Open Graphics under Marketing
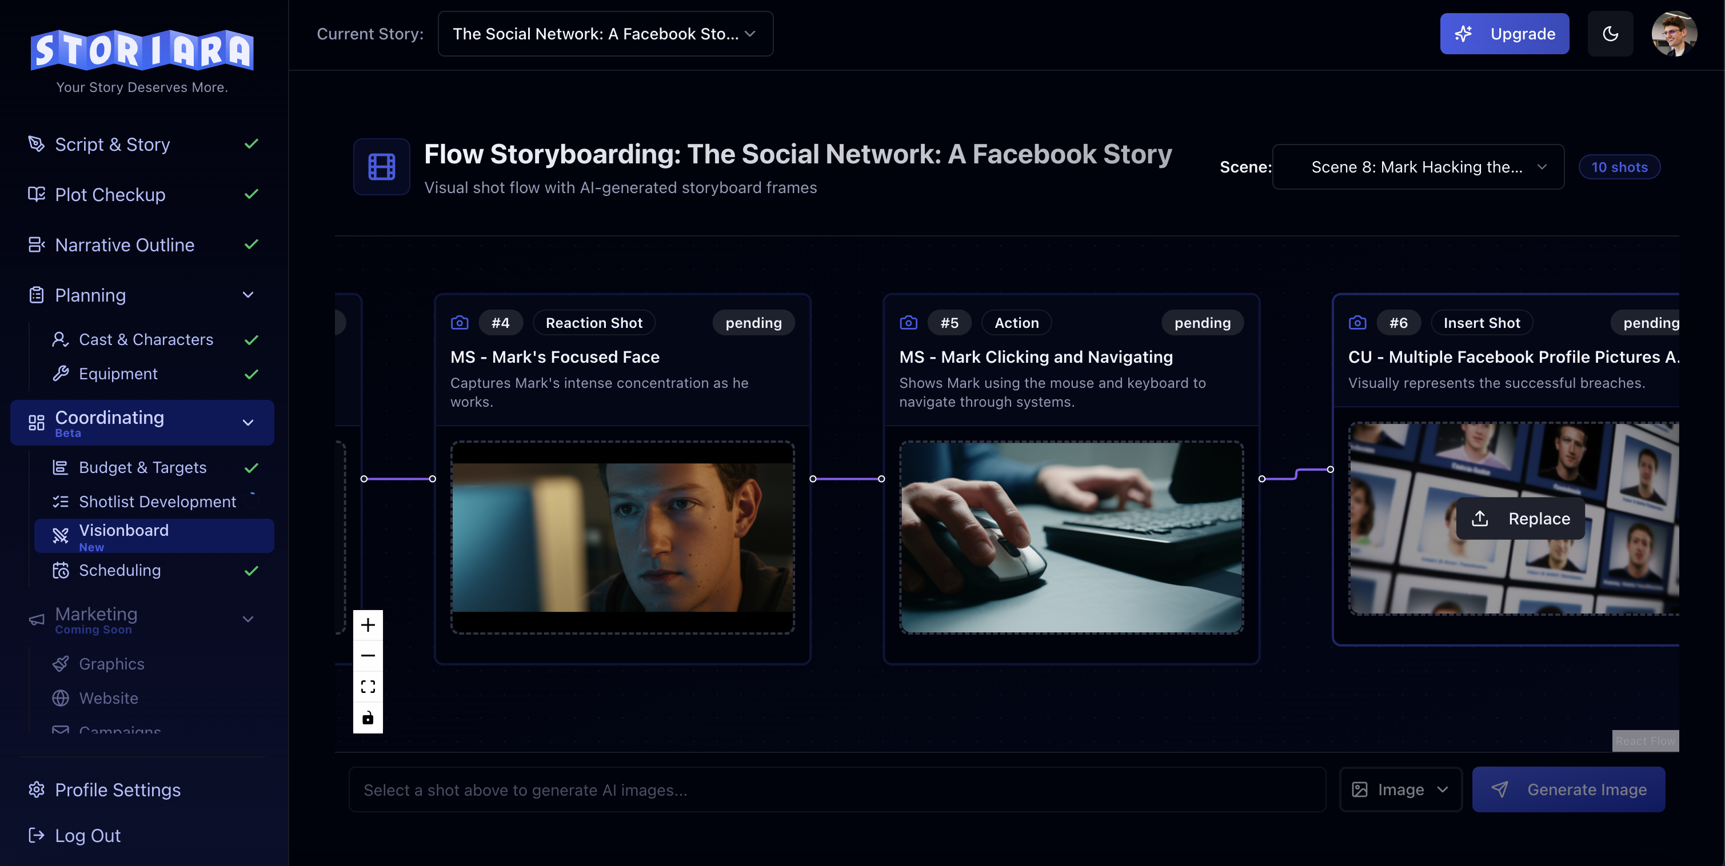The height and width of the screenshot is (866, 1725). (155, 664)
